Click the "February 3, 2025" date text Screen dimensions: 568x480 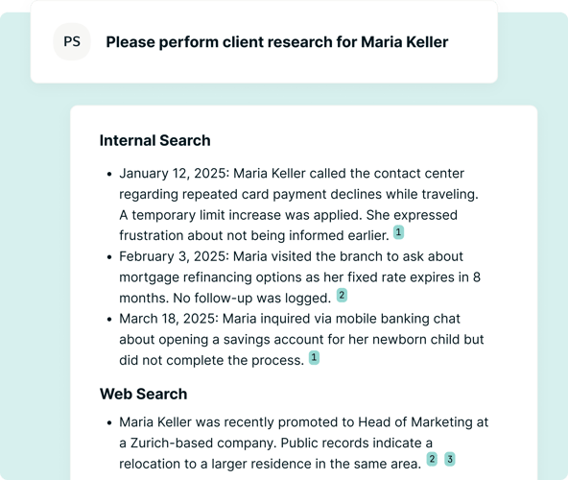coord(173,256)
